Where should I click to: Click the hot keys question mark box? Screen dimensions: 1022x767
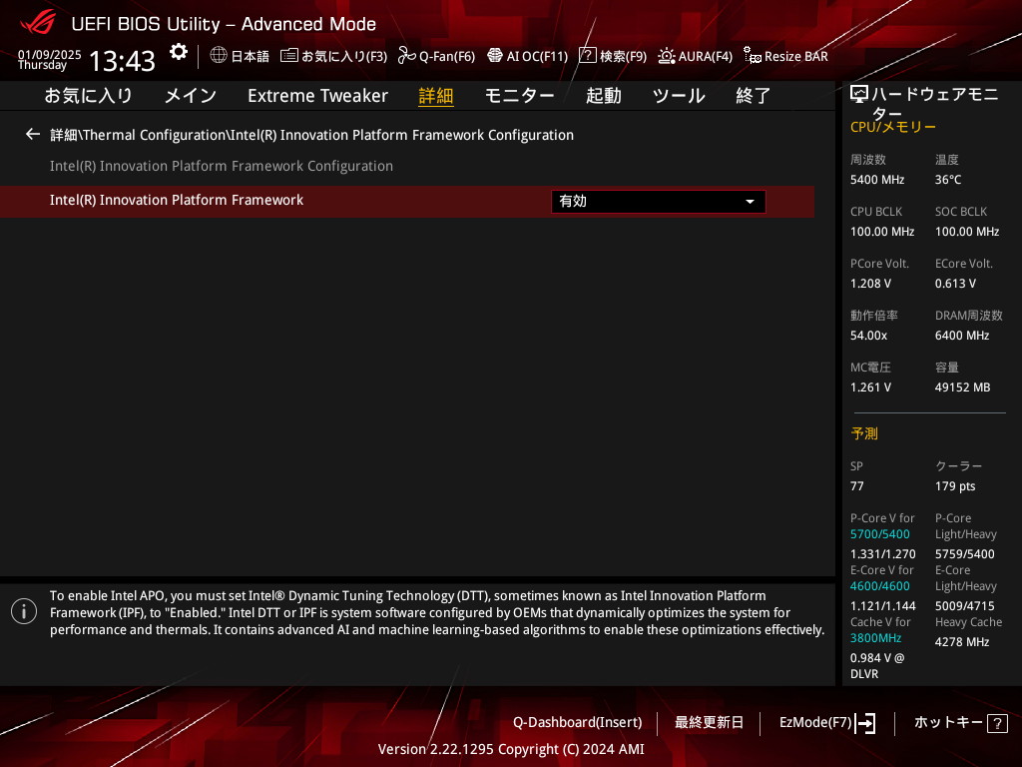996,723
